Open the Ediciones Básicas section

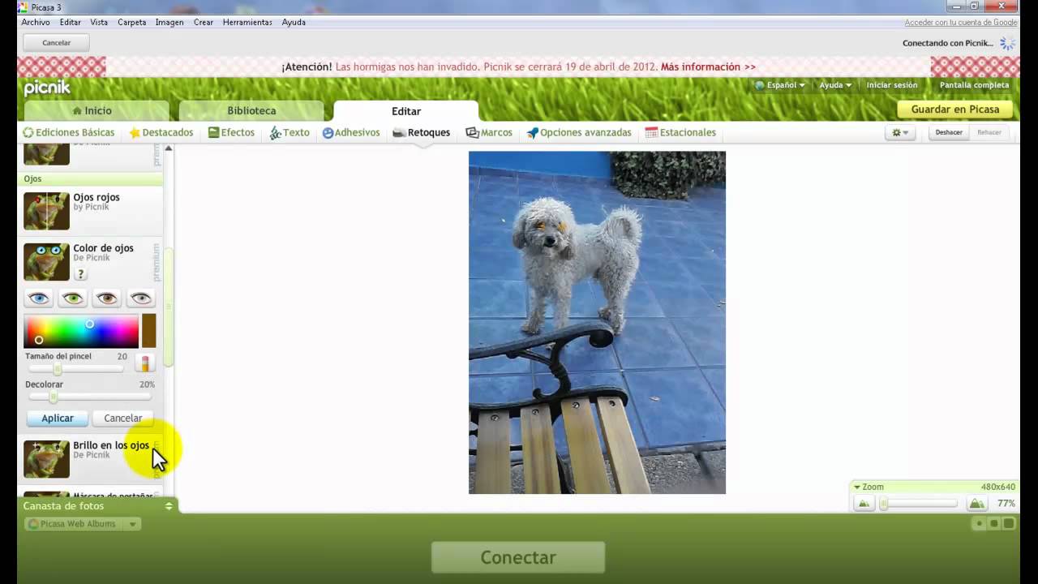click(x=69, y=132)
